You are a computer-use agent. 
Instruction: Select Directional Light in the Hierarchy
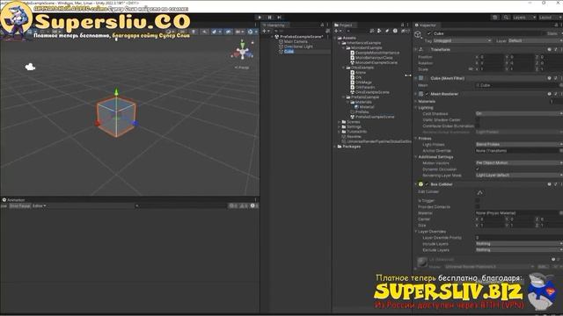click(x=298, y=47)
